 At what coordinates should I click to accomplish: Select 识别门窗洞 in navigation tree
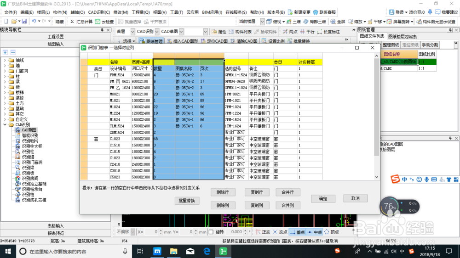point(32,162)
